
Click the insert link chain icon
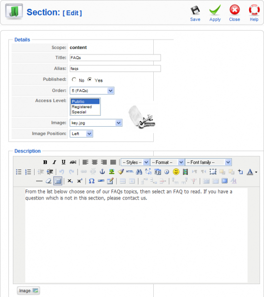pyautogui.click(x=84, y=172)
